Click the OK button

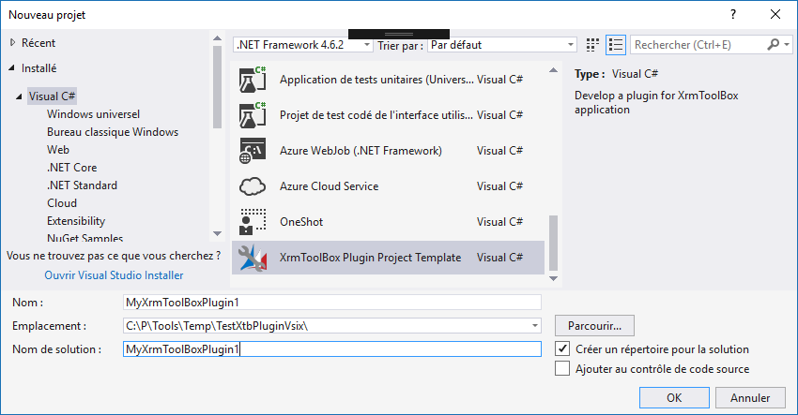(x=674, y=398)
